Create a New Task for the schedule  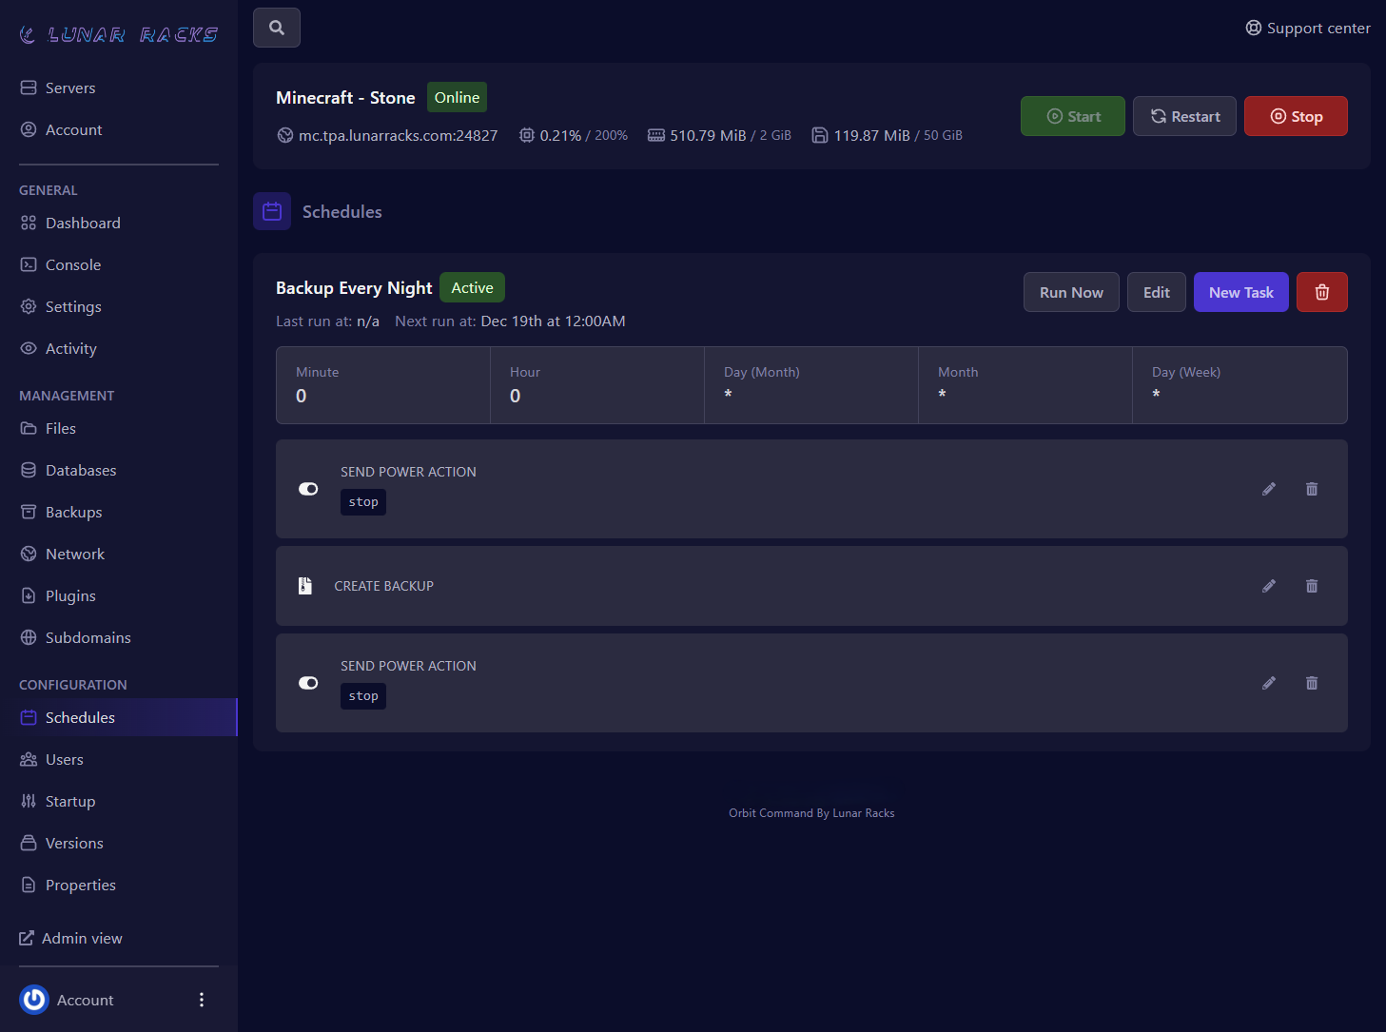(x=1240, y=292)
